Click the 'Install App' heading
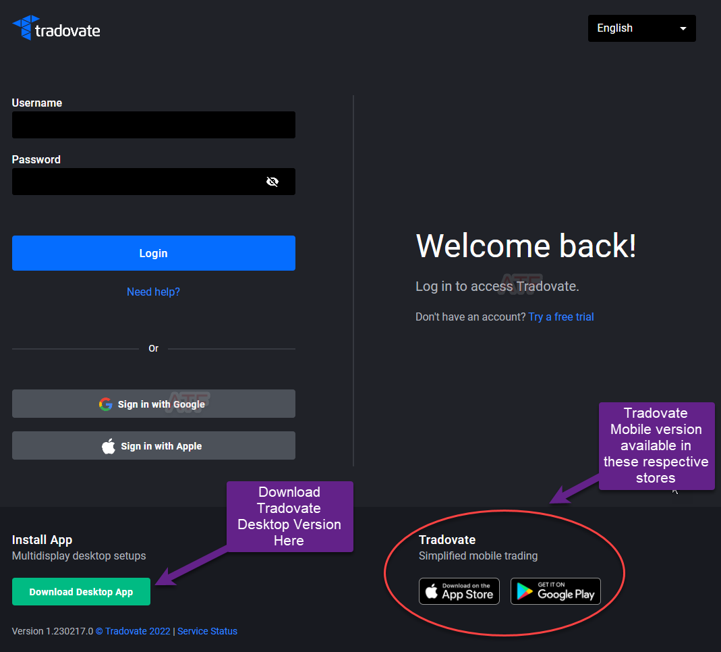The image size is (721, 652). click(42, 540)
